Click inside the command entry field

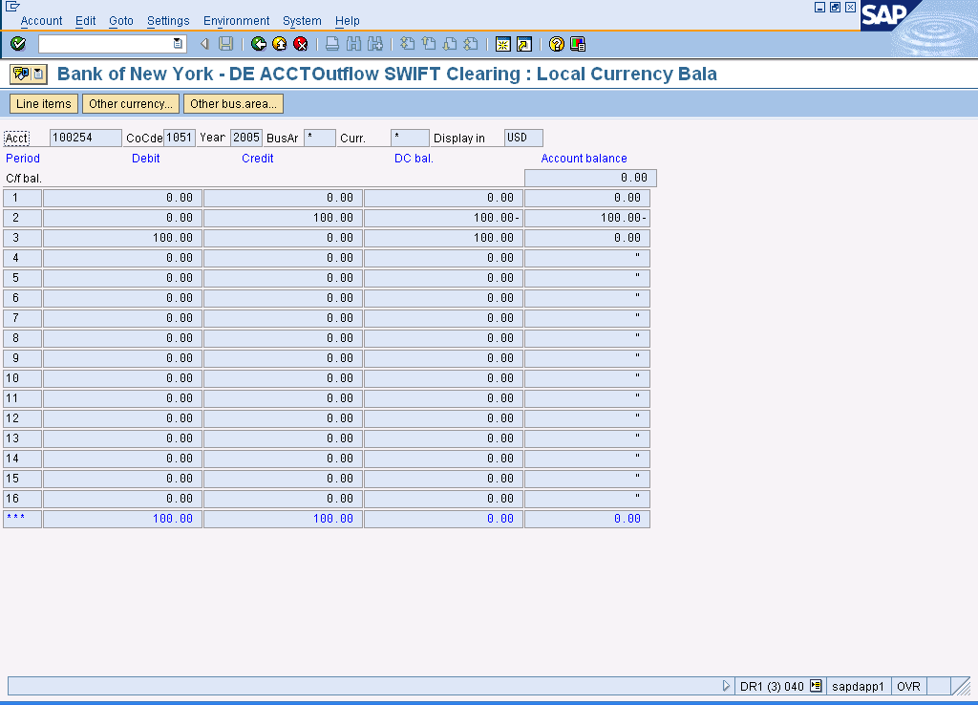pos(106,44)
